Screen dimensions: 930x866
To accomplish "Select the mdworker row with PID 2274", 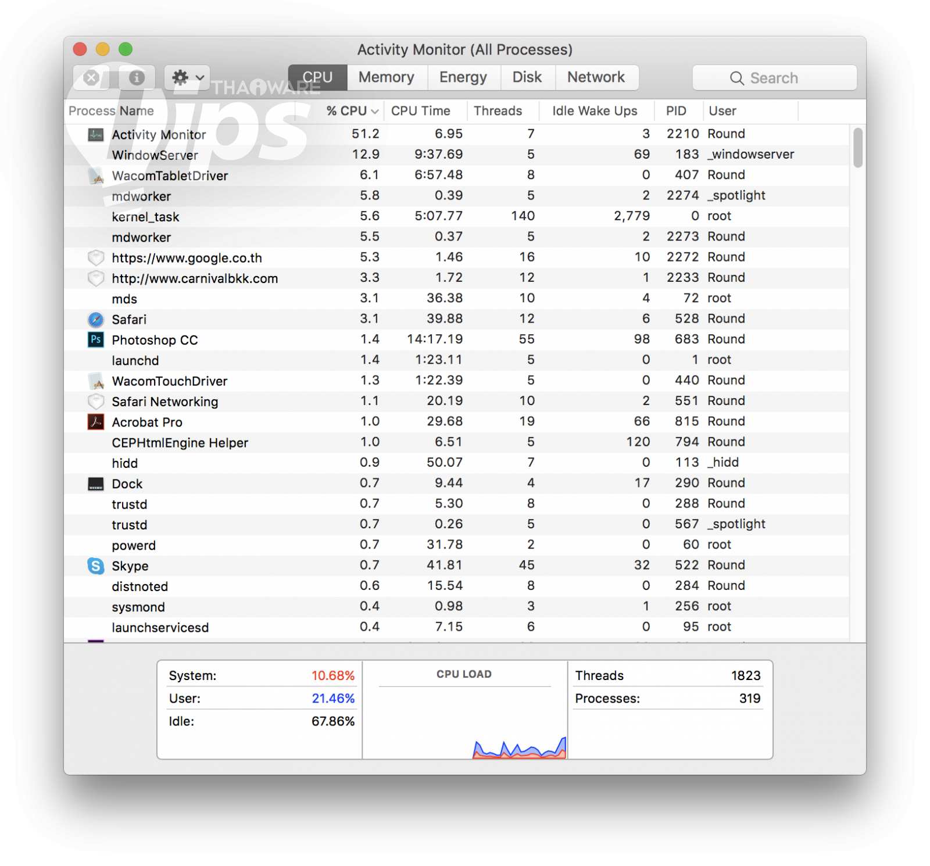I will click(456, 196).
